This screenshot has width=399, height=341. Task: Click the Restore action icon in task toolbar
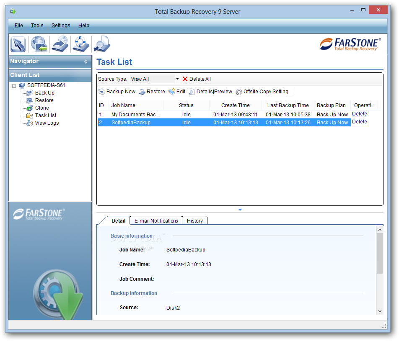(142, 92)
